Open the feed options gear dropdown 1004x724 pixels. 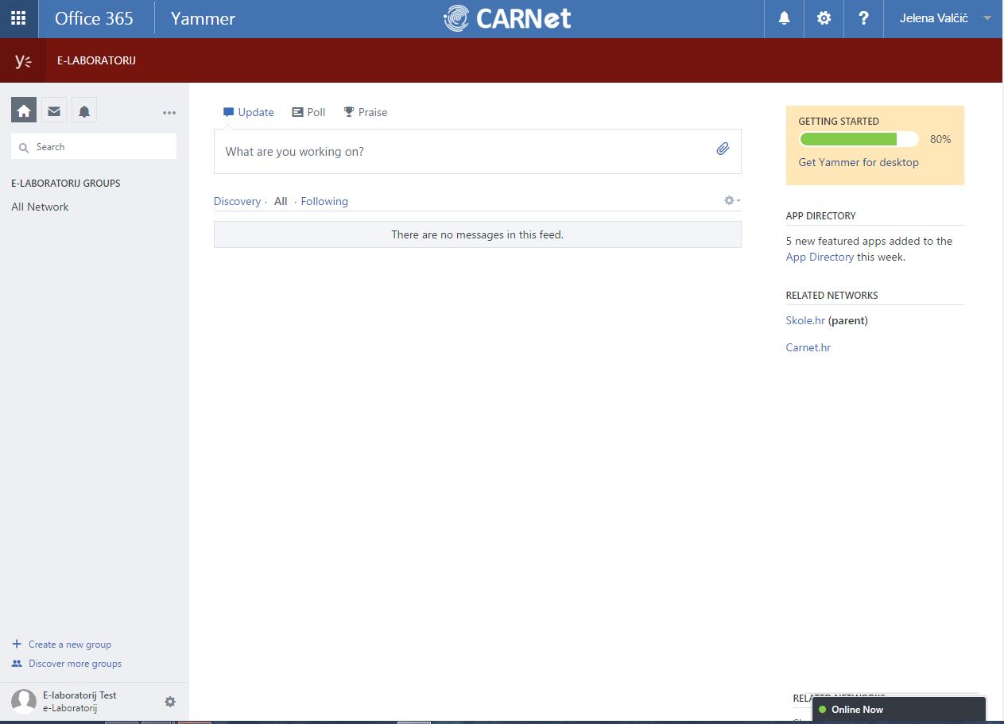point(731,201)
